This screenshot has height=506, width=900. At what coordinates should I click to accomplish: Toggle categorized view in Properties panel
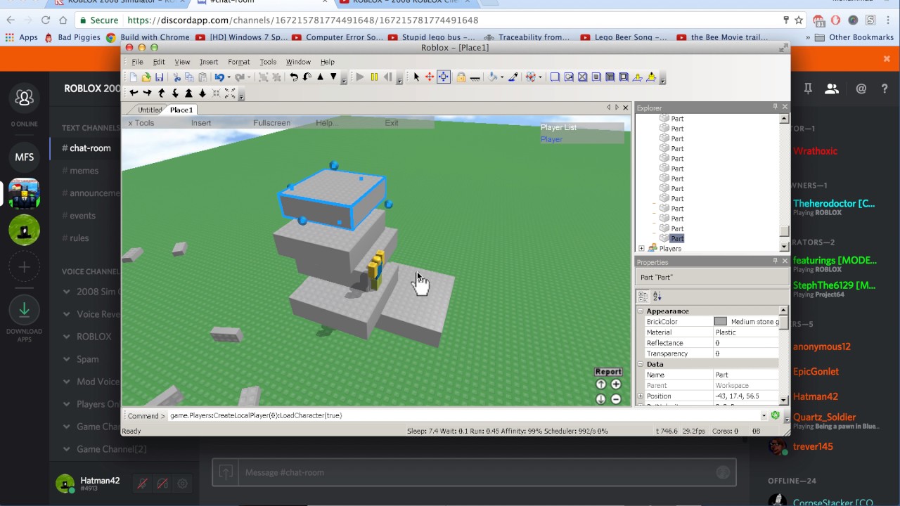643,297
